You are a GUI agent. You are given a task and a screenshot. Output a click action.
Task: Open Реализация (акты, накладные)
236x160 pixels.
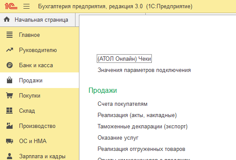coord(137,115)
